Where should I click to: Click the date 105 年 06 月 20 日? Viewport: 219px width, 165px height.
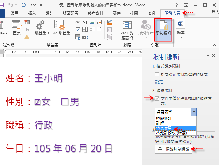[x=73, y=148]
